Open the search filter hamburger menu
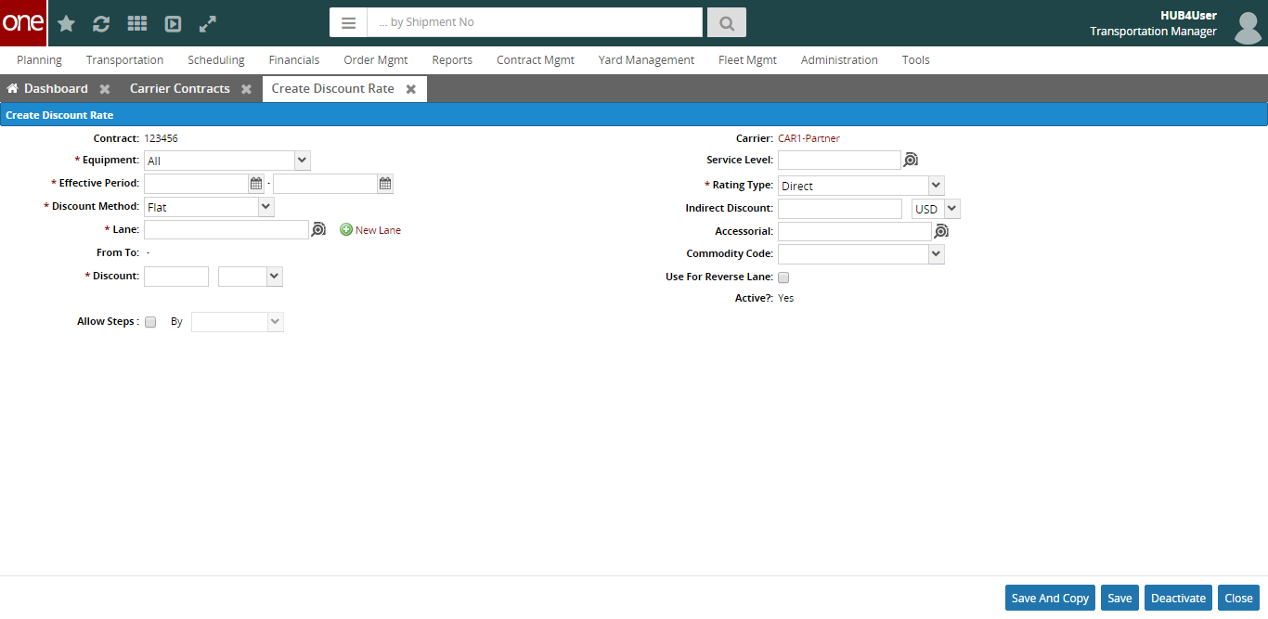The image size is (1268, 619). pyautogui.click(x=348, y=22)
